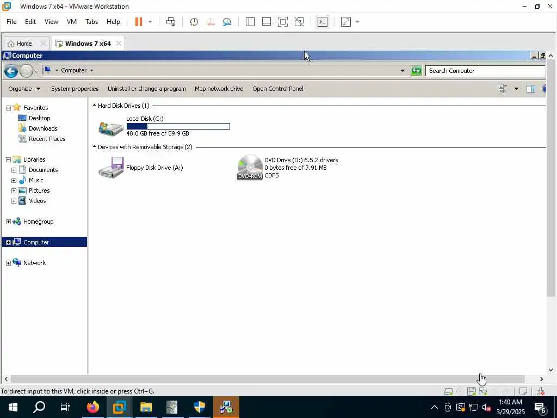
Task: Expand the Music library
Action: (14, 180)
